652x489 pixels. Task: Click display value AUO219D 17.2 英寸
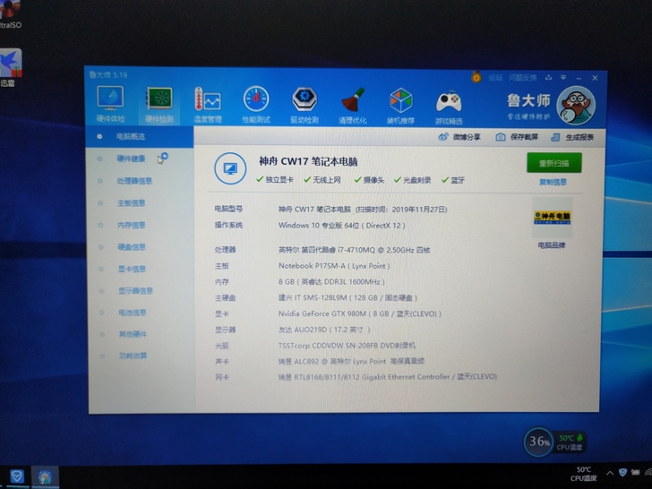tap(324, 330)
